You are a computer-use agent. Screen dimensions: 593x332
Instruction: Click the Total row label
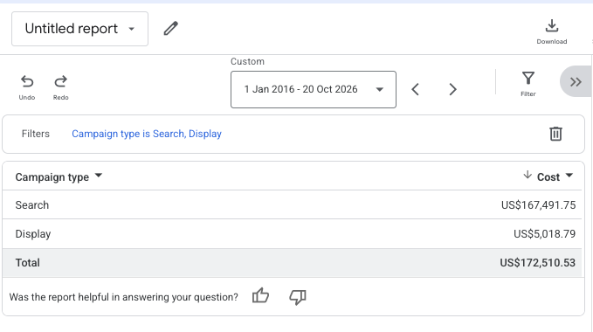[28, 263]
